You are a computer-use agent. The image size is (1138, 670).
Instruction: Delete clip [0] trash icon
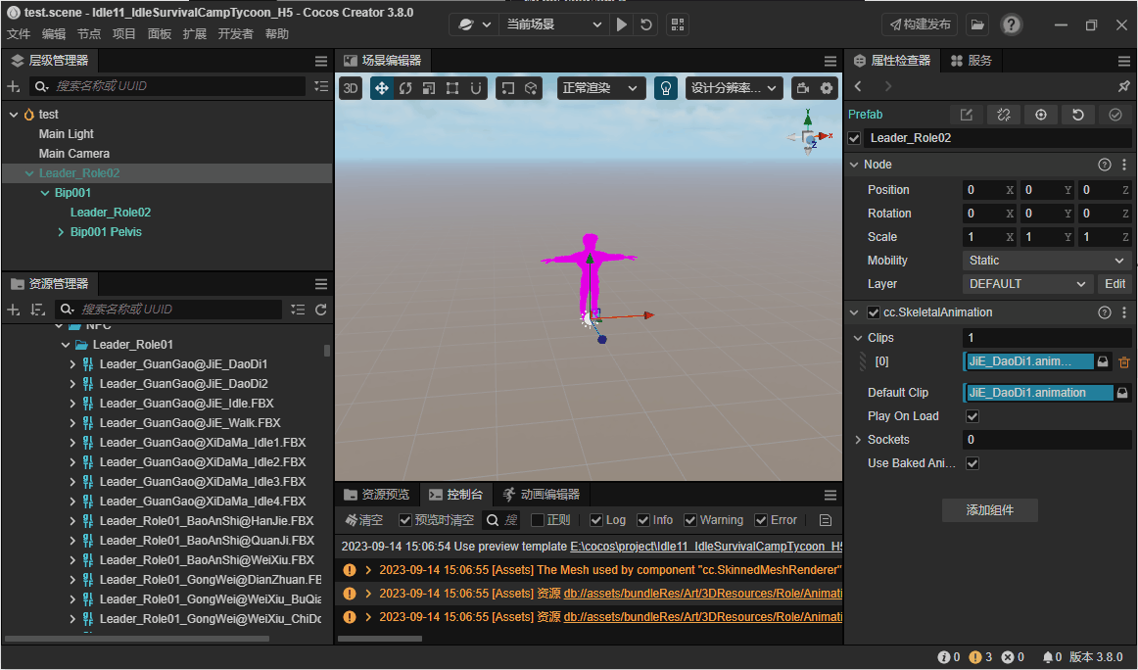1123,361
